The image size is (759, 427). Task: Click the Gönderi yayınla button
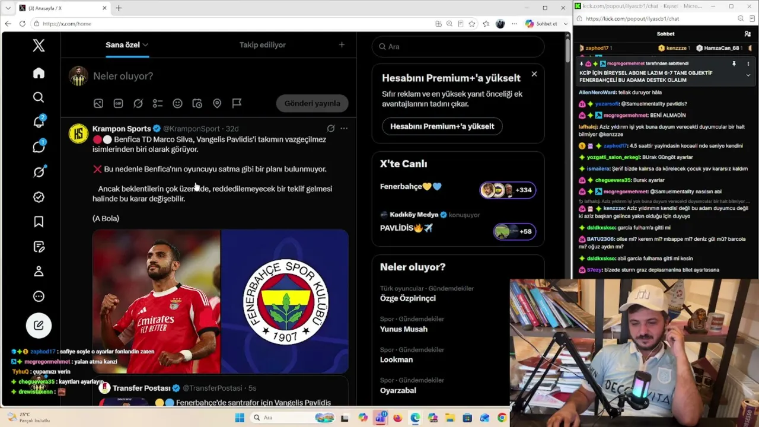point(312,103)
